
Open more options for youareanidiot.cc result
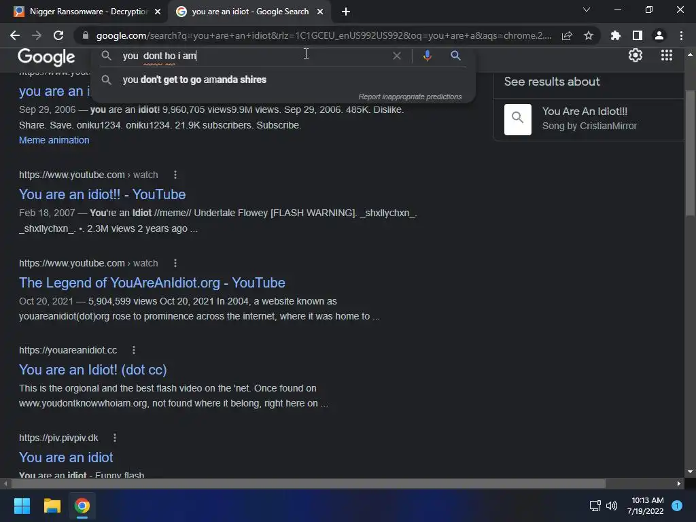point(134,350)
